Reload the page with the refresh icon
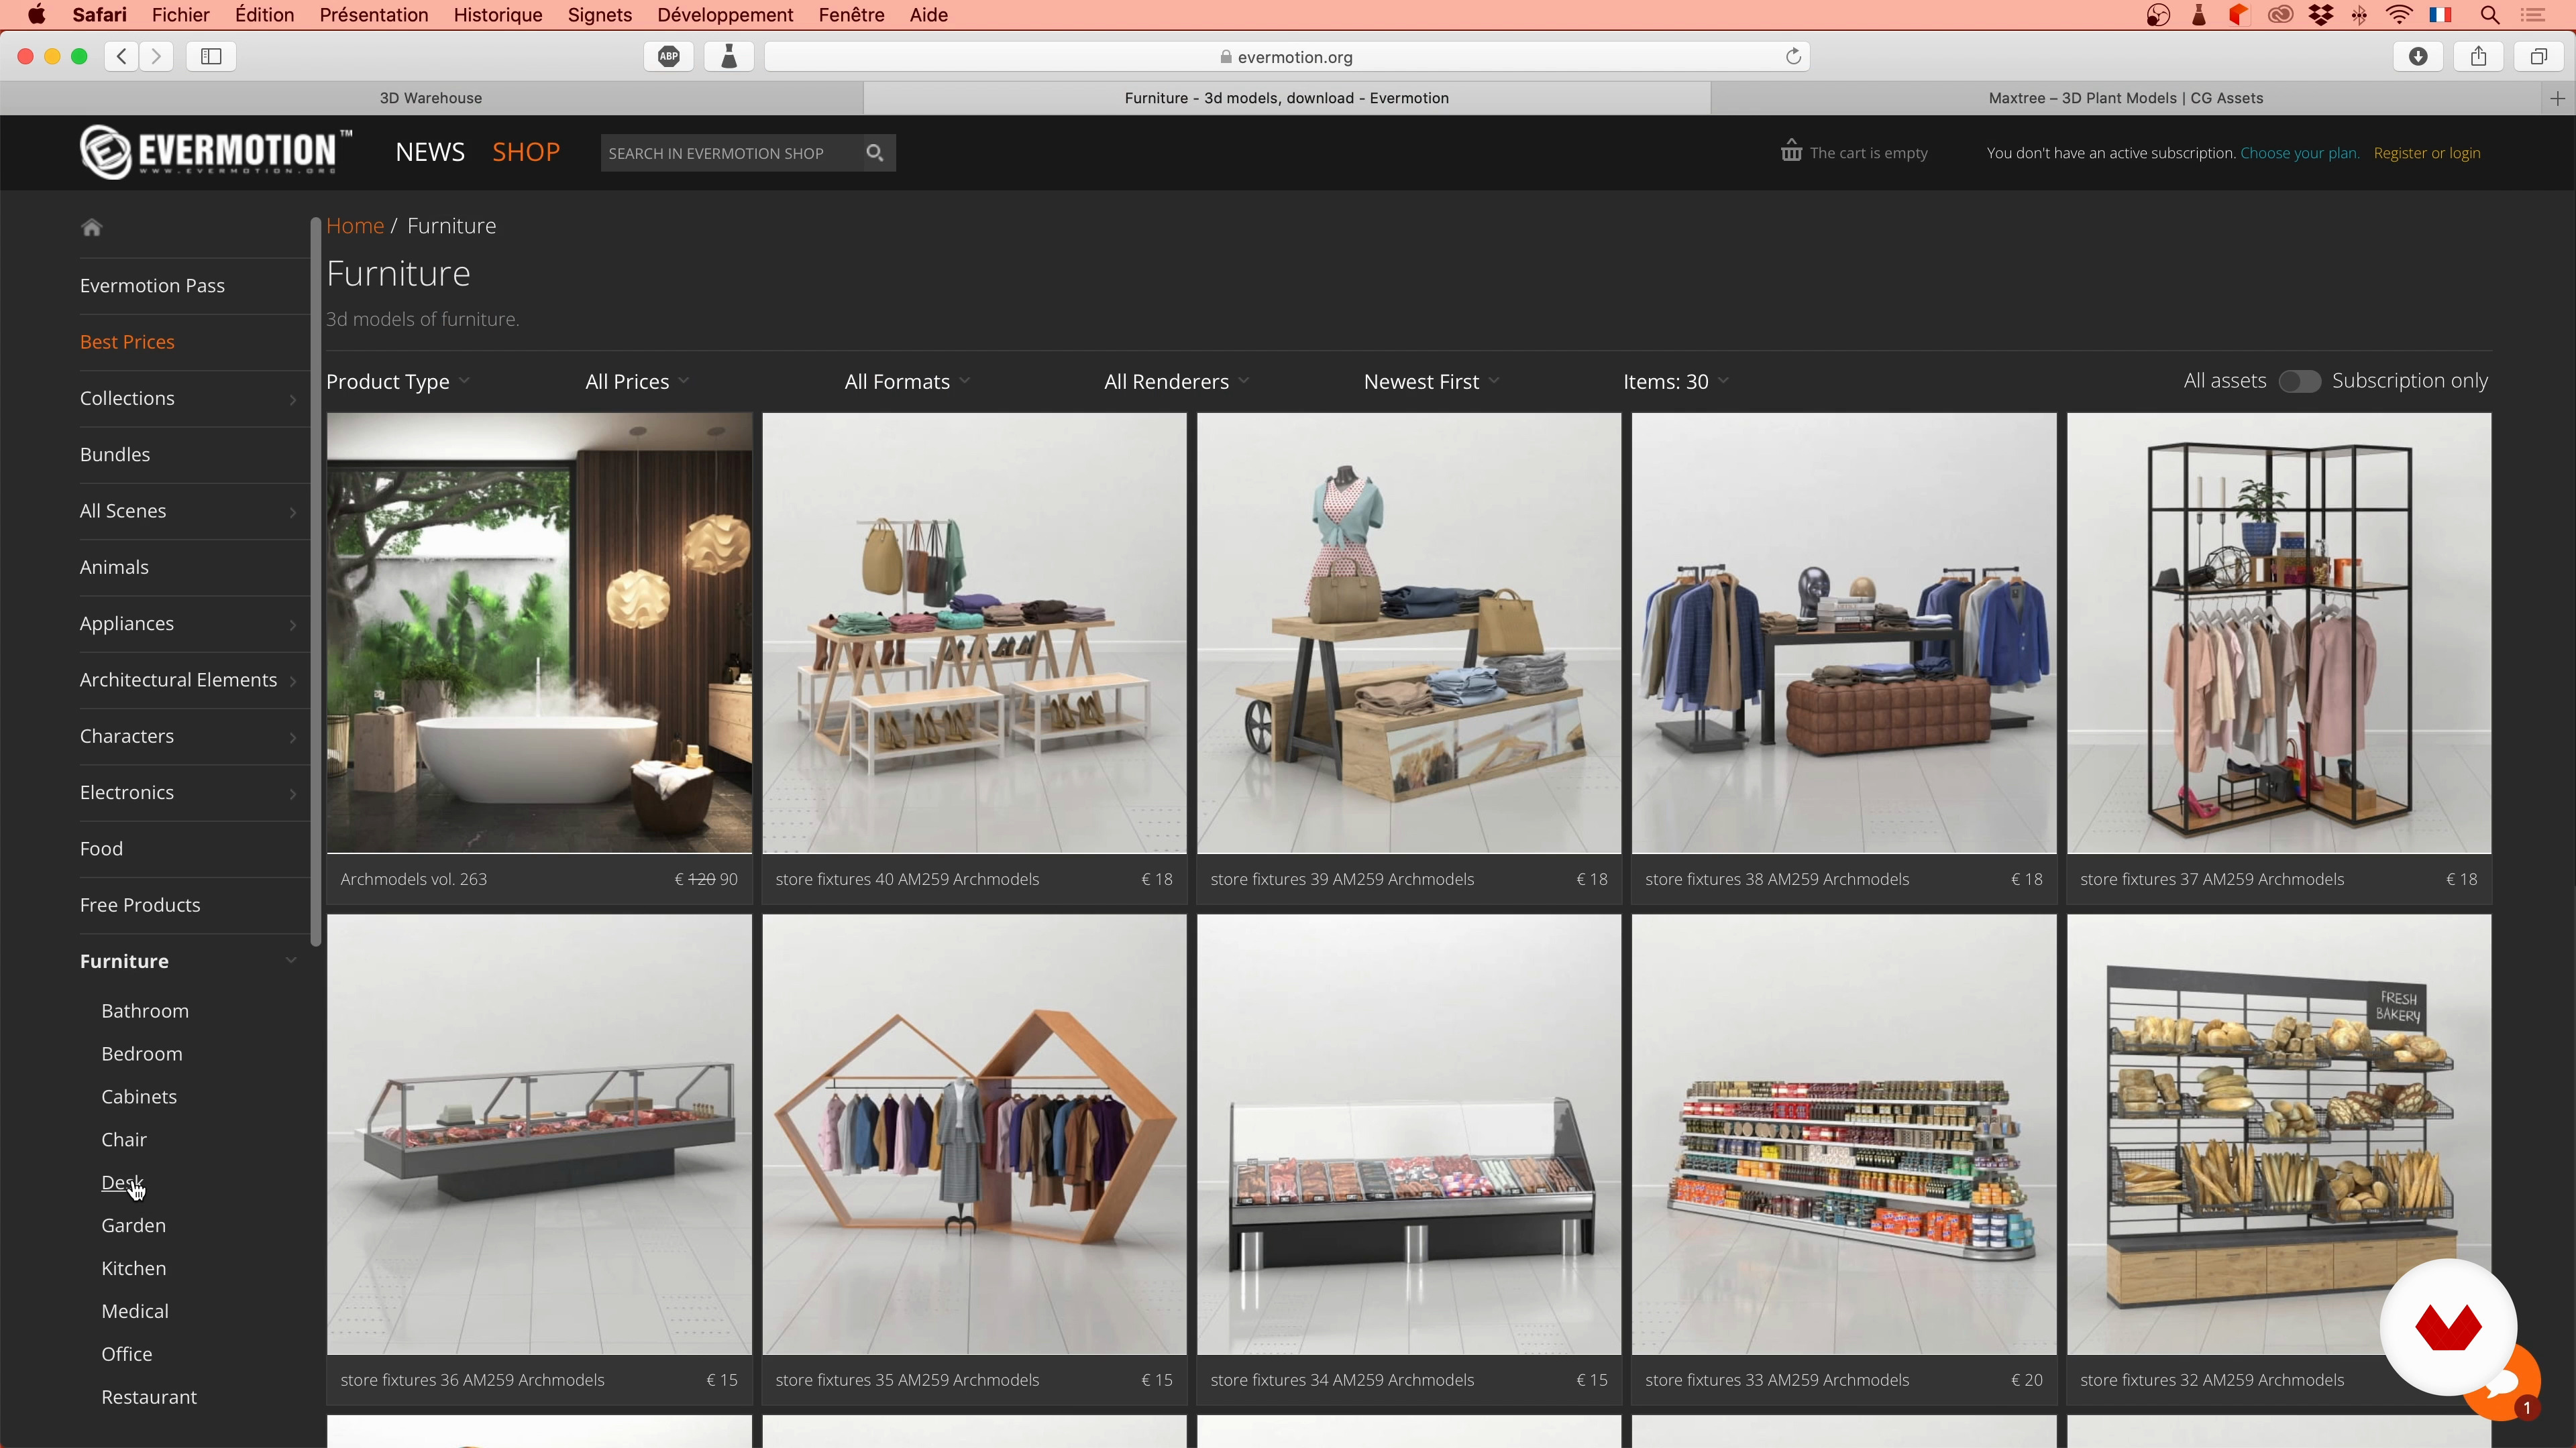This screenshot has width=2576, height=1448. (x=1793, y=56)
